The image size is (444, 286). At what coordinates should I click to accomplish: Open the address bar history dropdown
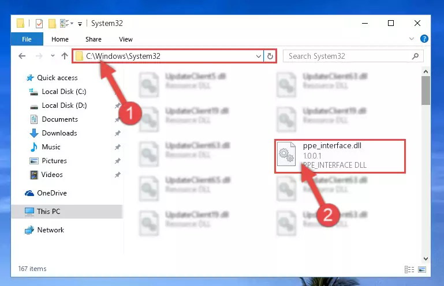(258, 56)
